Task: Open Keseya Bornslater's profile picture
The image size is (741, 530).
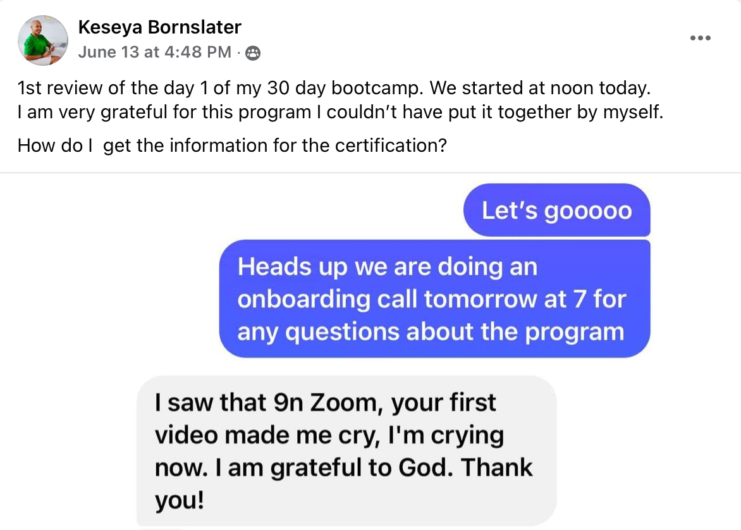Action: click(x=43, y=40)
